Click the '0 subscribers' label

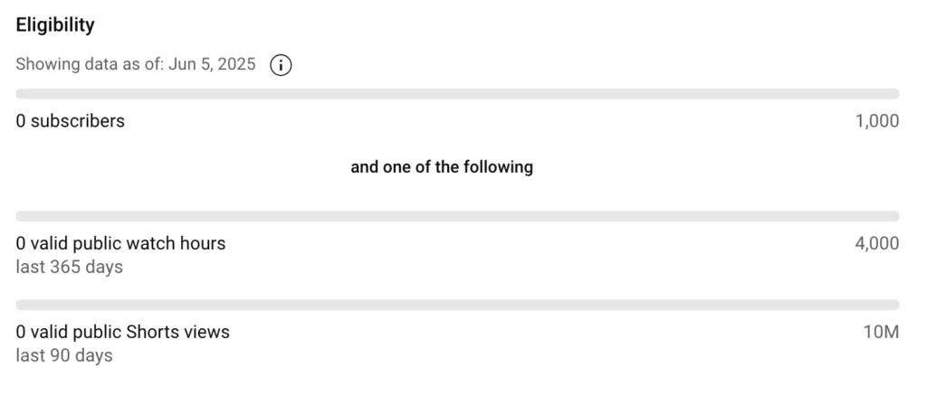point(71,121)
